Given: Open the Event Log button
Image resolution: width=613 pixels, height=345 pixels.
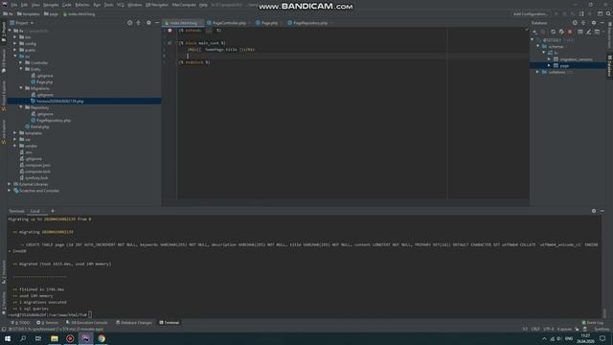Looking at the screenshot, I should point(593,323).
